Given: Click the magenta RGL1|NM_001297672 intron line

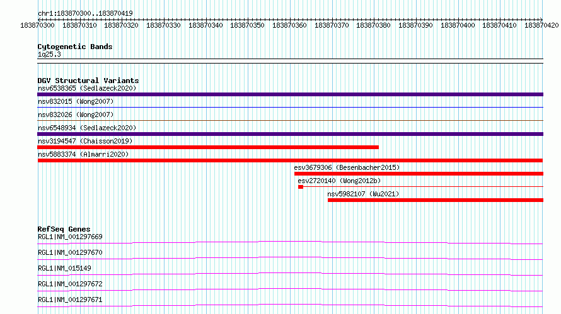Looking at the screenshot, I should pos(290,290).
